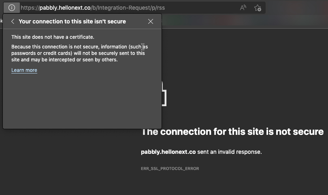The width and height of the screenshot is (328, 195).
Task: Go back using the popup's back chevron
Action: [13, 21]
